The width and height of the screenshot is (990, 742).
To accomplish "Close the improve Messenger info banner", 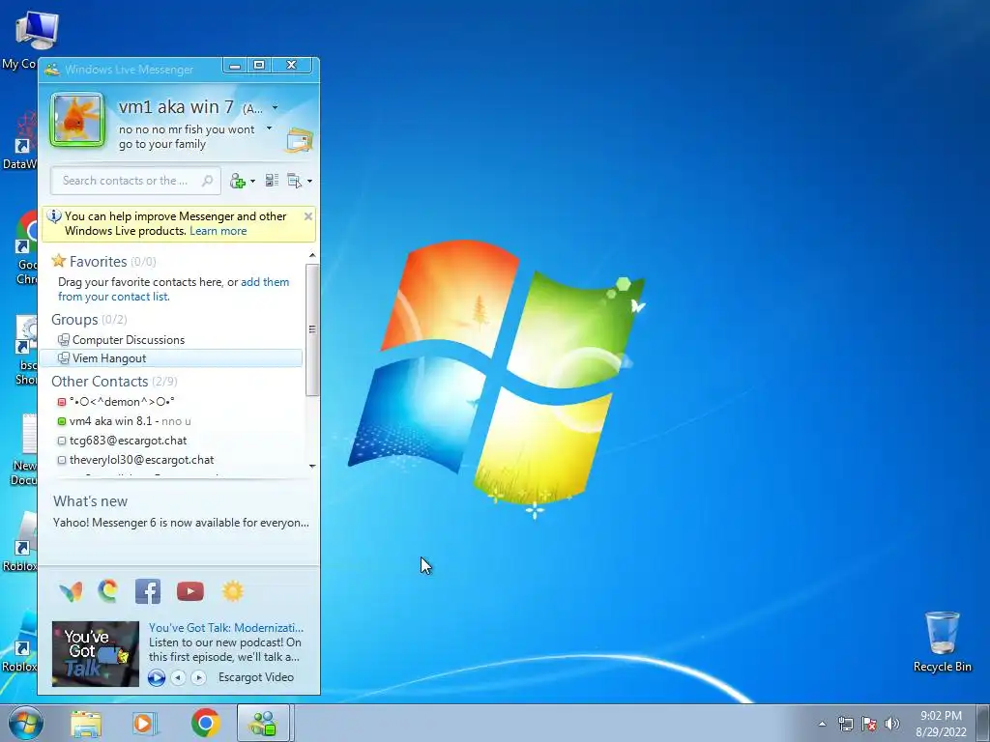I will [308, 216].
